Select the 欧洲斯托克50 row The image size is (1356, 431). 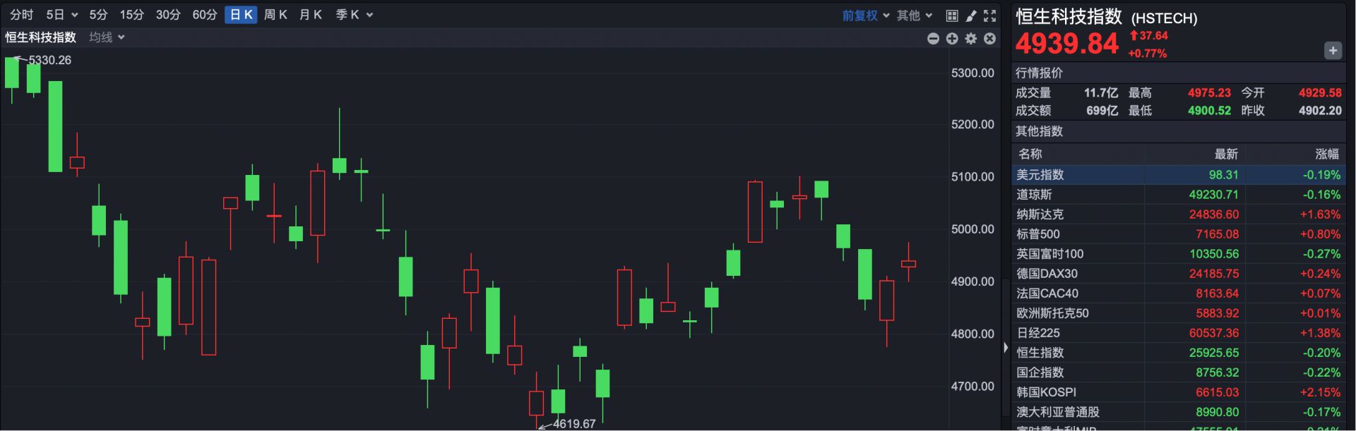point(1179,313)
